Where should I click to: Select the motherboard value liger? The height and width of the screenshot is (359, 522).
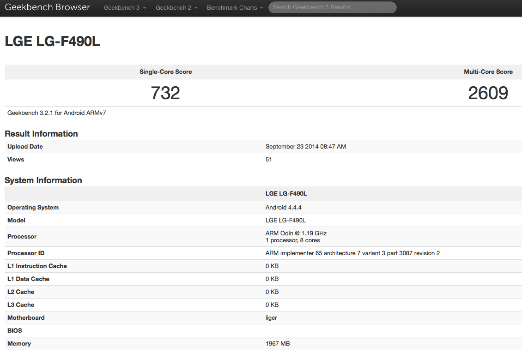click(x=271, y=318)
